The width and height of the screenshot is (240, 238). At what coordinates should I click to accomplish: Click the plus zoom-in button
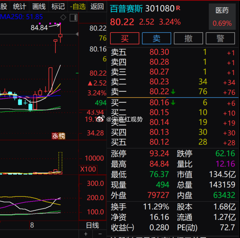[86, 234]
